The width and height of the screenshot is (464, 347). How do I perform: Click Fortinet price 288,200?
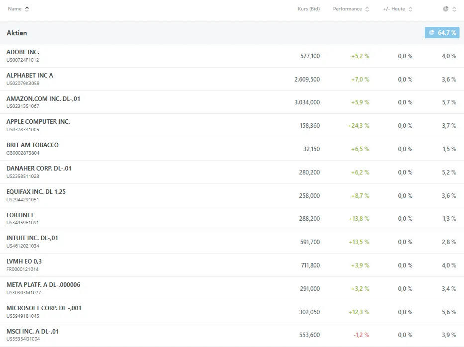pos(309,219)
